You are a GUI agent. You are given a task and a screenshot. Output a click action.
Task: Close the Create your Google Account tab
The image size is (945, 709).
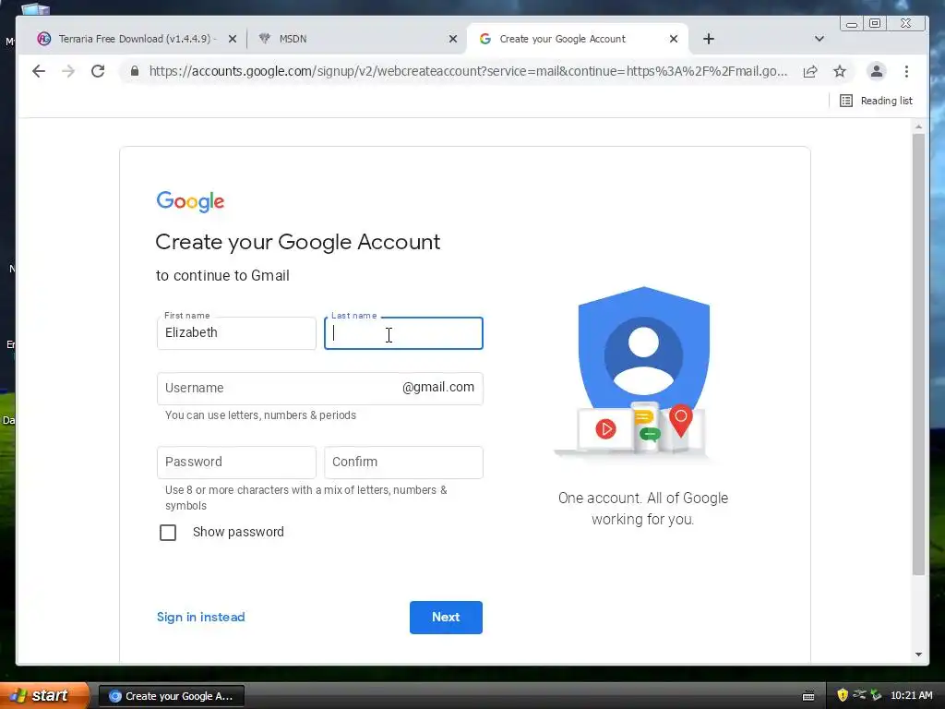coord(674,39)
